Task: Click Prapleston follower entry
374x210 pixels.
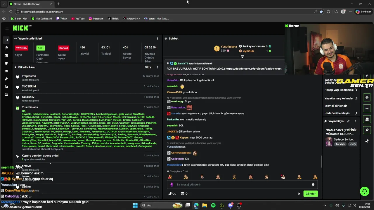Action: click(x=88, y=78)
